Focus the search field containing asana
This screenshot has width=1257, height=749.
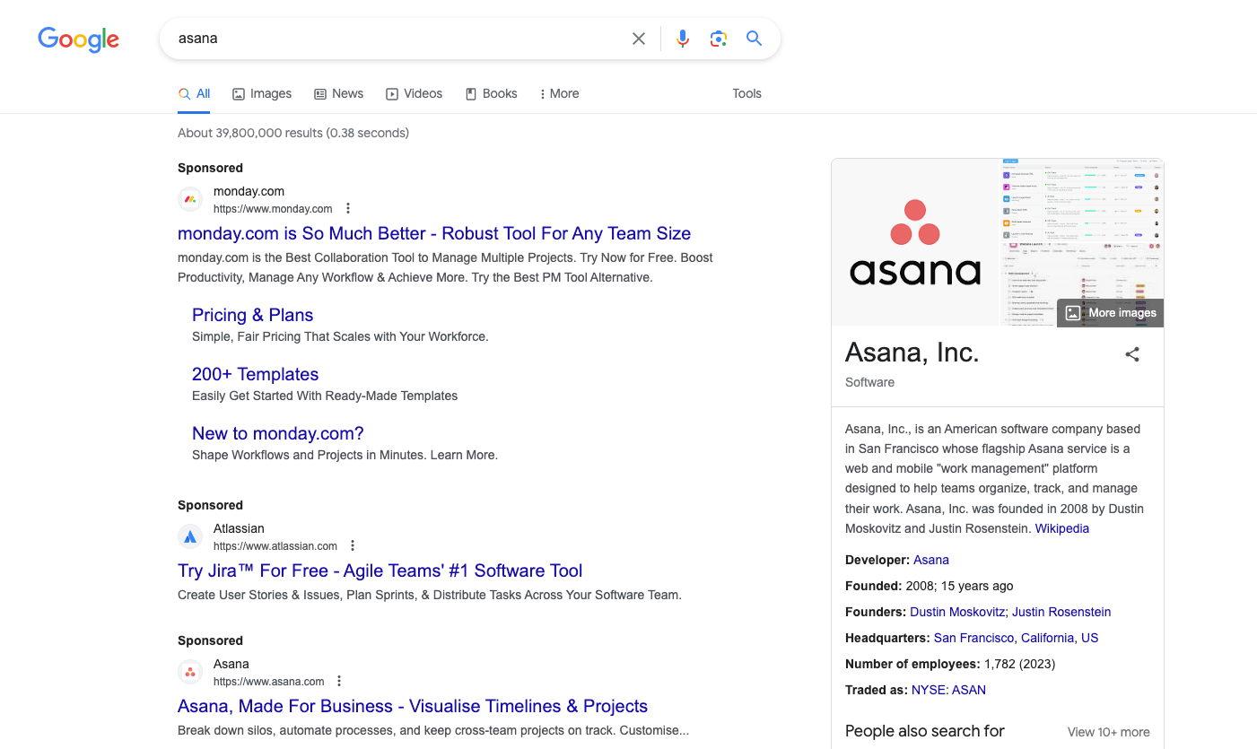[x=395, y=39]
